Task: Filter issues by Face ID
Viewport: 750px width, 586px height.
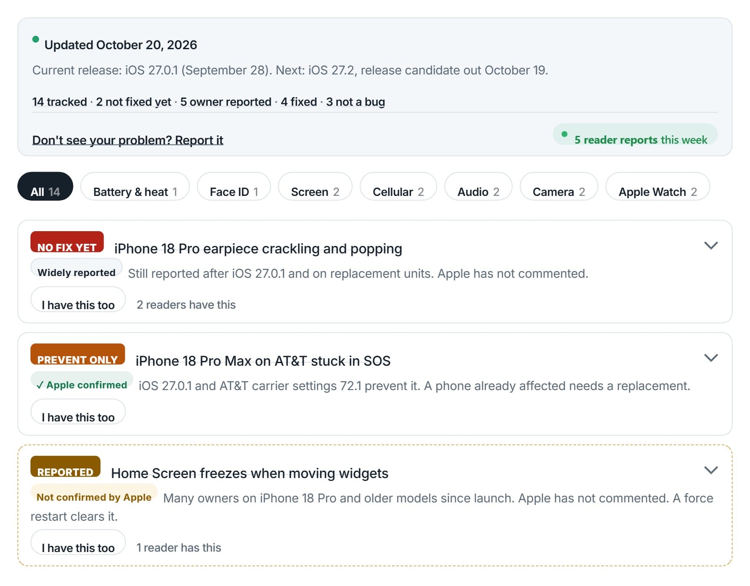Action: 234,186
